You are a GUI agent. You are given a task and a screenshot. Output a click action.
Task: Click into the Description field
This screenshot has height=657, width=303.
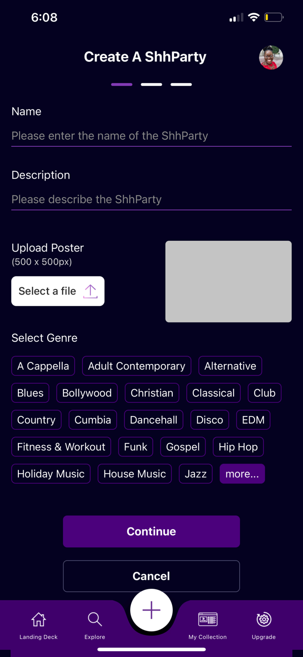(151, 199)
